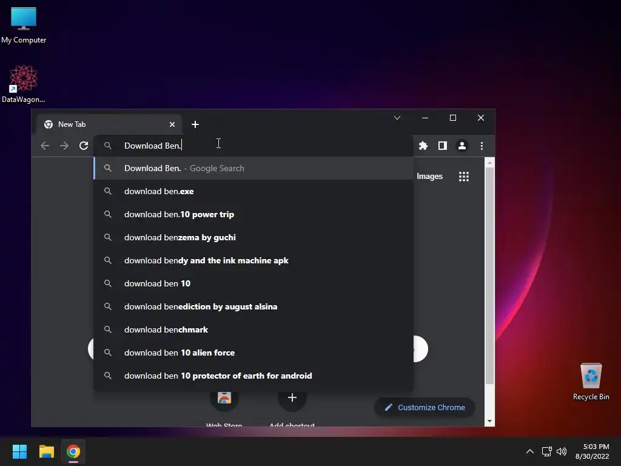The width and height of the screenshot is (621, 466).
Task: Choose 'download benediction by august alsina'
Action: coord(253,306)
